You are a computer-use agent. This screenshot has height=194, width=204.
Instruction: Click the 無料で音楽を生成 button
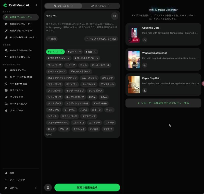point(87,187)
